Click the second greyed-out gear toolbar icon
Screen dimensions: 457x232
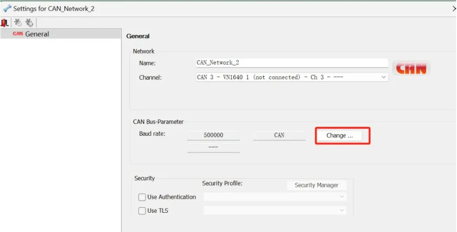click(x=29, y=22)
